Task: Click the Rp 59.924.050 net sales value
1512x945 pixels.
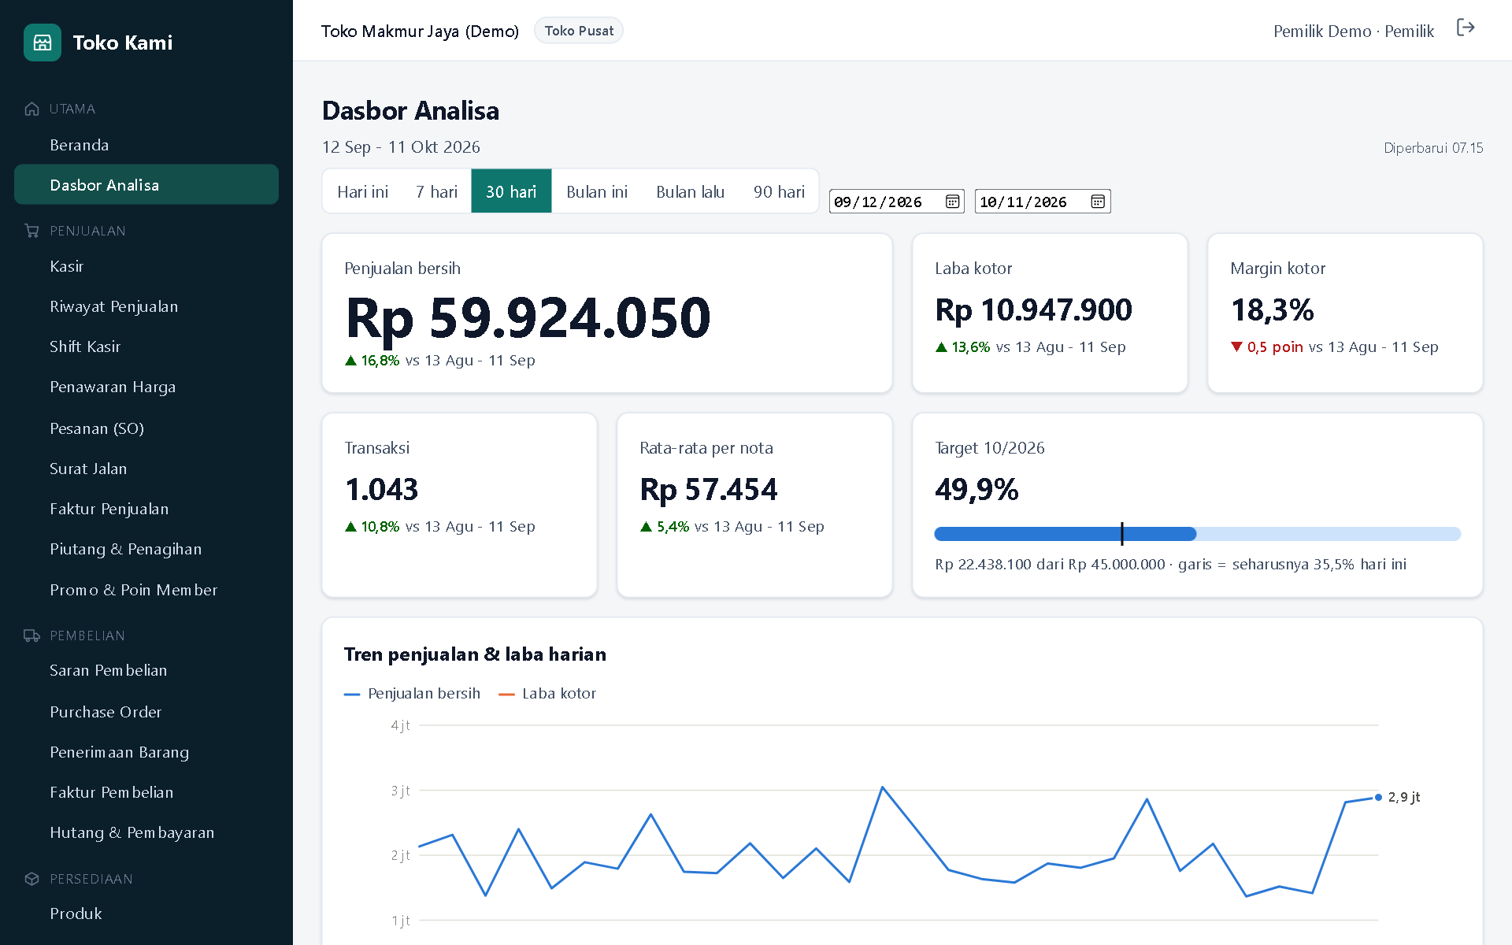Action: point(528,318)
